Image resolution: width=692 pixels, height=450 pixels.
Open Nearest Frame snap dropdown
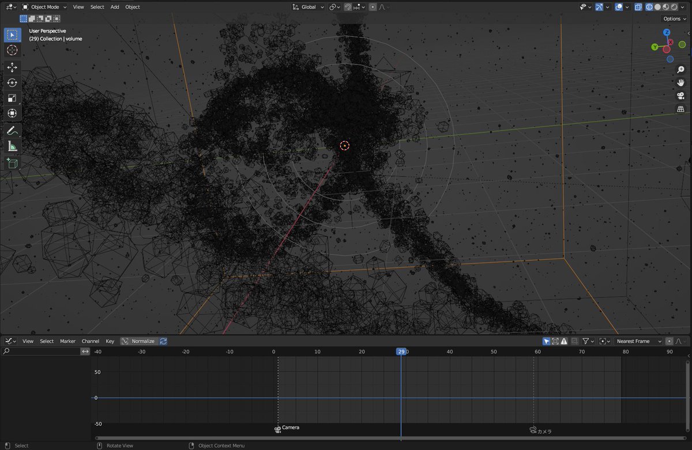click(639, 341)
